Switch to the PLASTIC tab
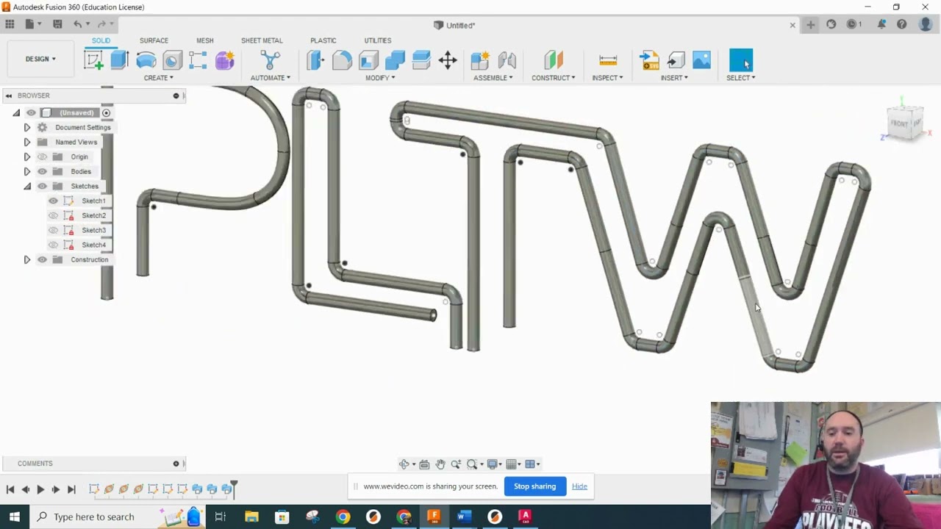Screen dimensions: 941x529 (323, 40)
